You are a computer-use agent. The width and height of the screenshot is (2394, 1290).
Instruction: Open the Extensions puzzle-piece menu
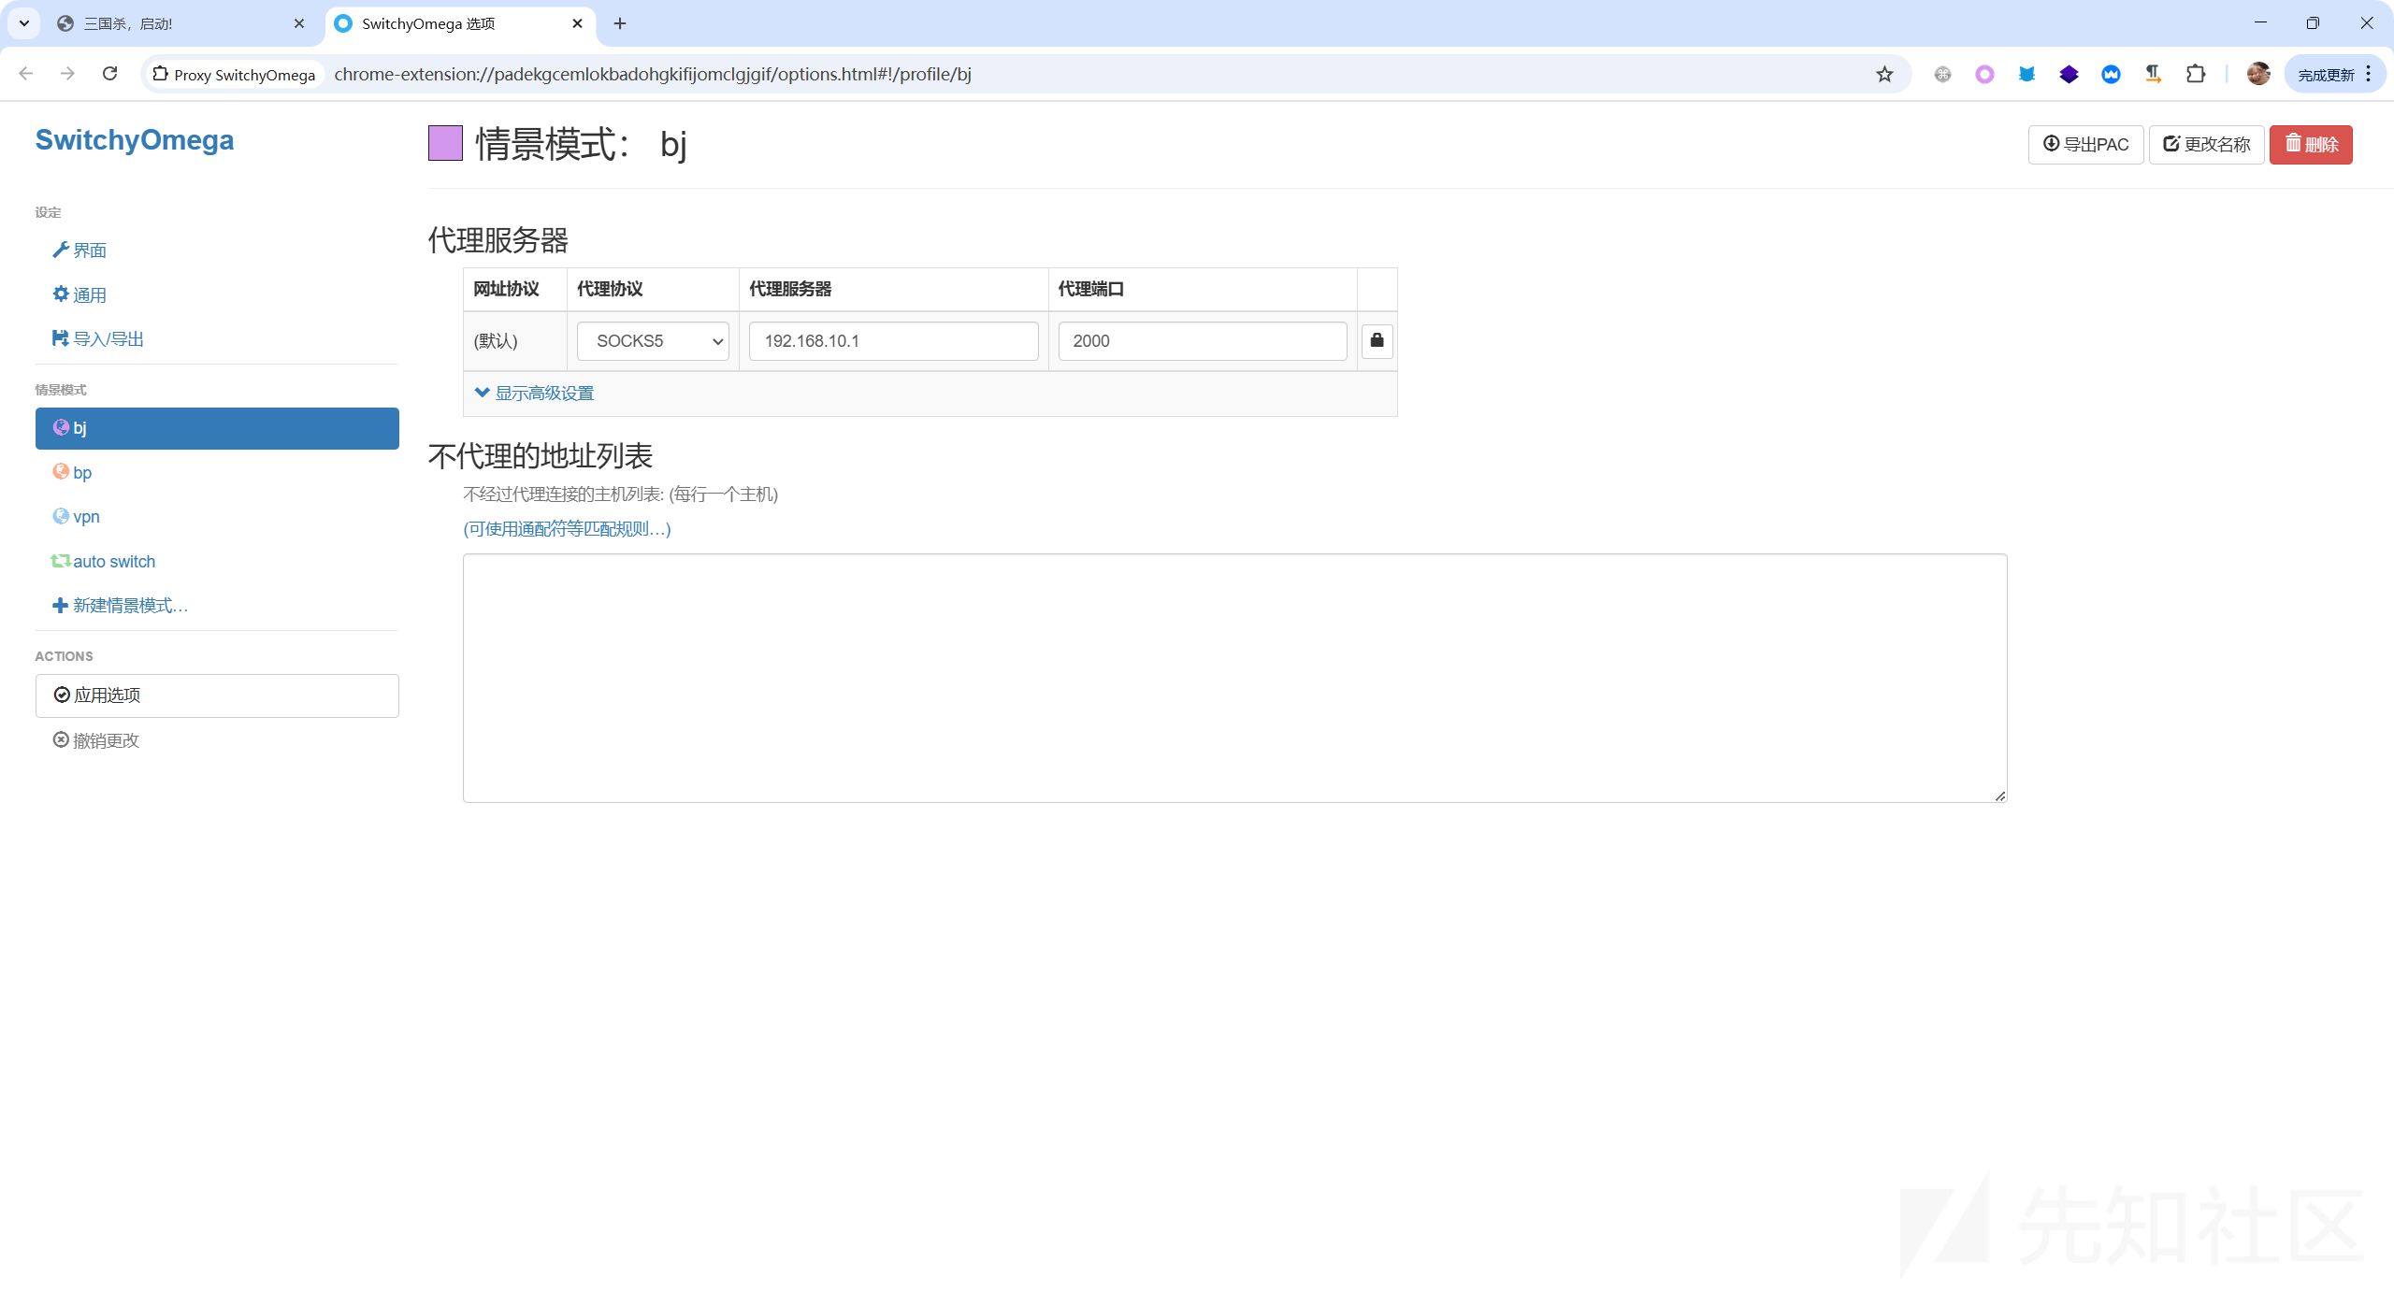pos(2196,74)
